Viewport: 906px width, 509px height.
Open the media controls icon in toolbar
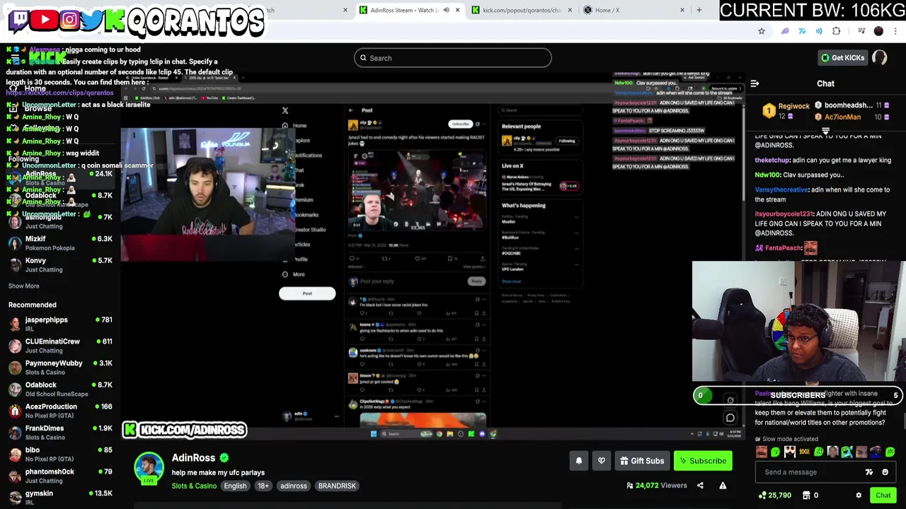[861, 31]
